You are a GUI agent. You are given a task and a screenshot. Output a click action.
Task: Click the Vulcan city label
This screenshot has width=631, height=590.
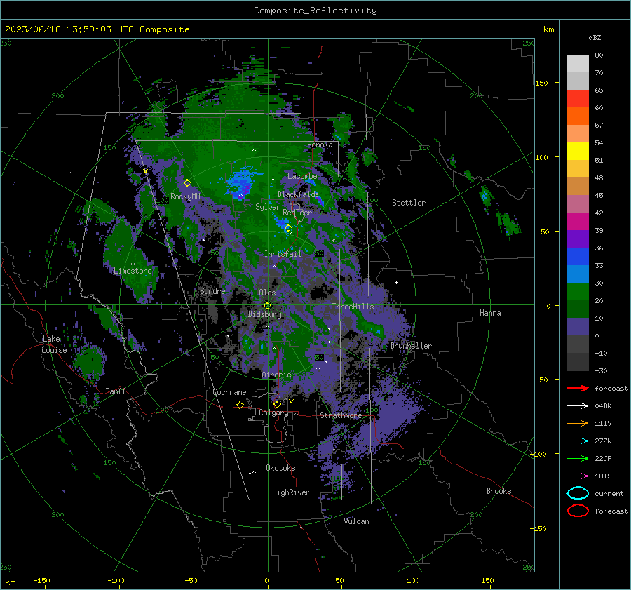click(x=356, y=521)
